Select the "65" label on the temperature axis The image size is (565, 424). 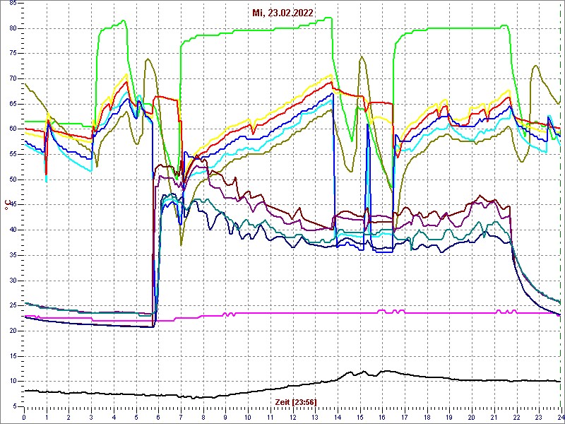click(13, 104)
